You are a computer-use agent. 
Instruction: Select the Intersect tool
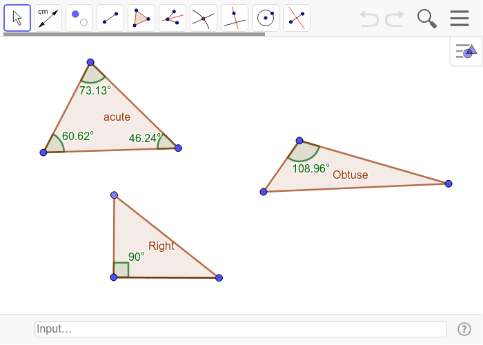coord(204,18)
